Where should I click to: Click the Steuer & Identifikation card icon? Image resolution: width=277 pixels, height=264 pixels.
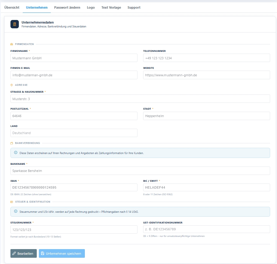[12, 202]
